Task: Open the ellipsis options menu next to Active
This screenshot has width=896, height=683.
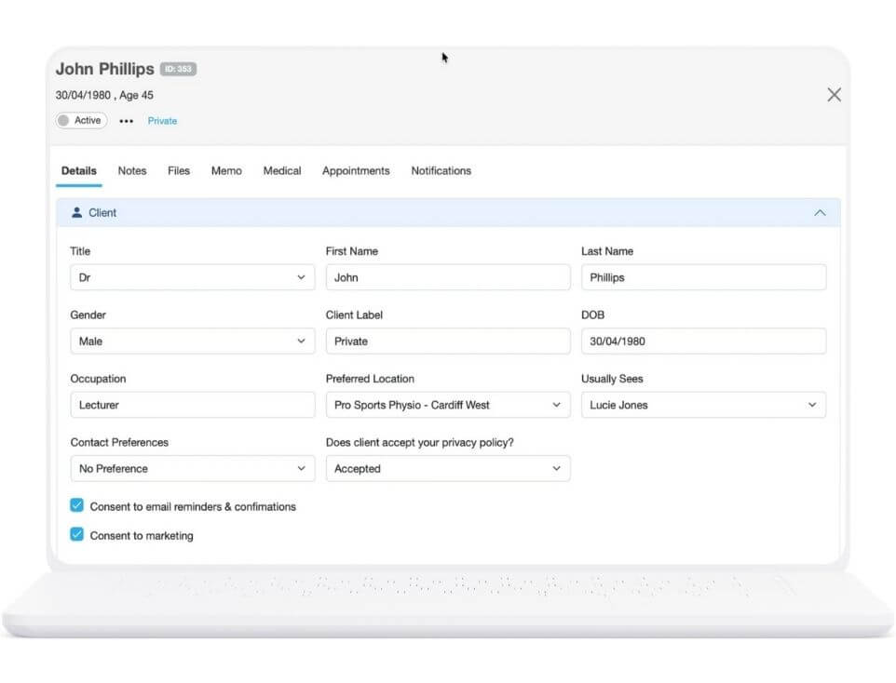Action: [x=126, y=120]
